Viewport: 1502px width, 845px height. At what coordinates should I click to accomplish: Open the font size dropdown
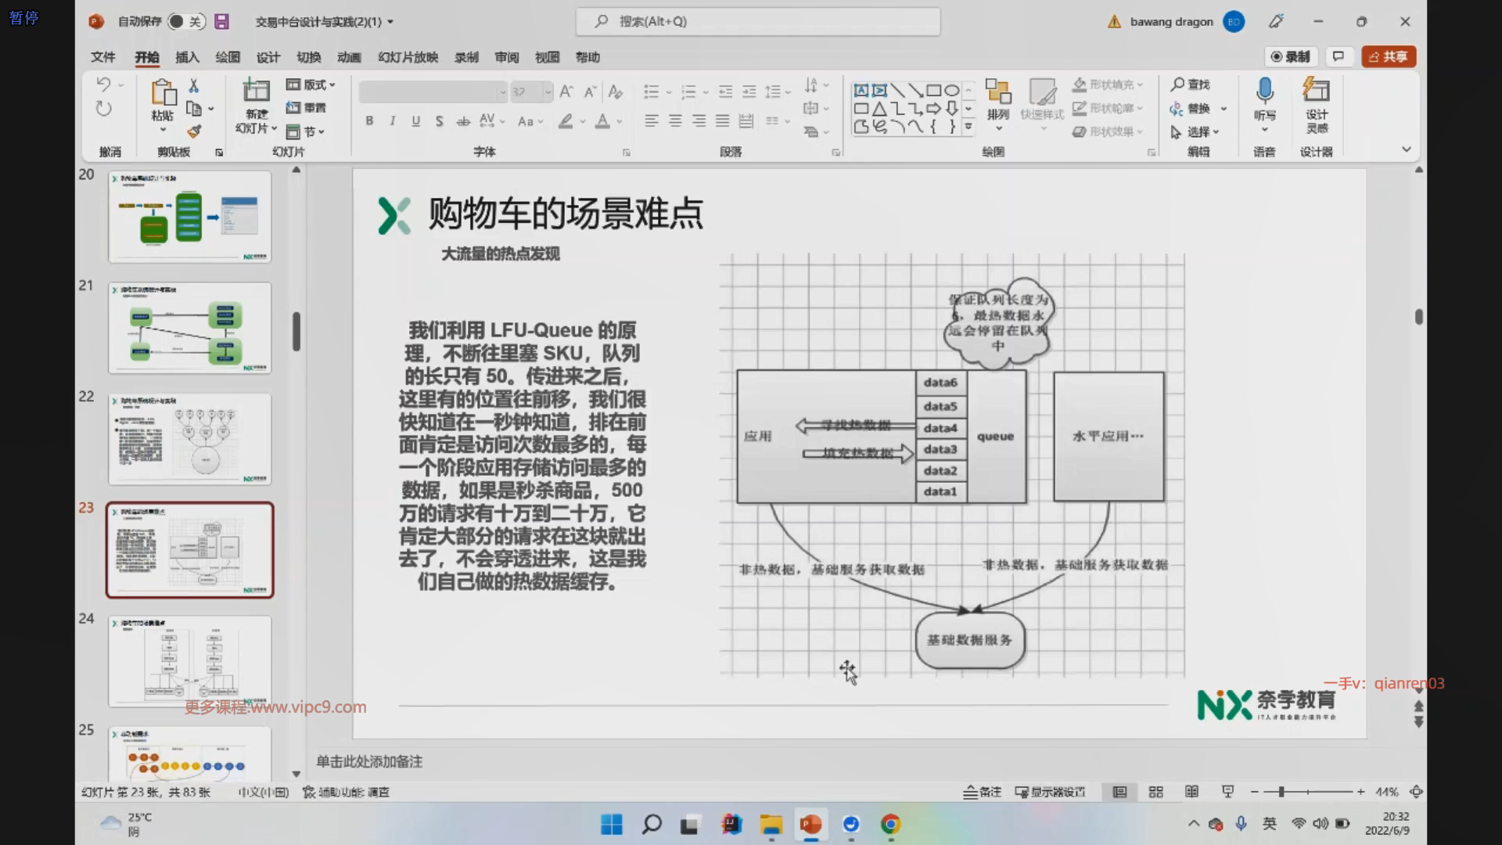[x=547, y=92]
